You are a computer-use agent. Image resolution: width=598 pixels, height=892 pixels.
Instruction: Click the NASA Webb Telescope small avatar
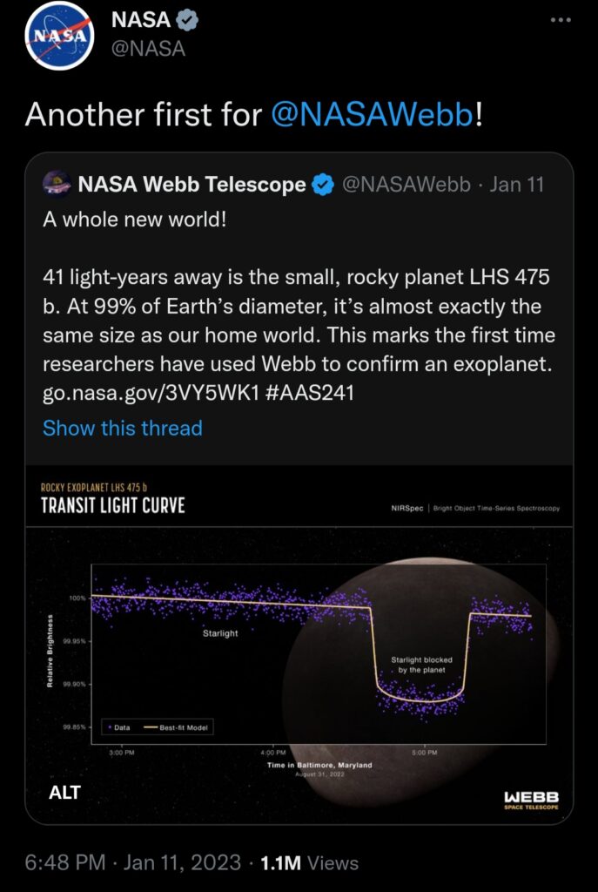pos(57,185)
